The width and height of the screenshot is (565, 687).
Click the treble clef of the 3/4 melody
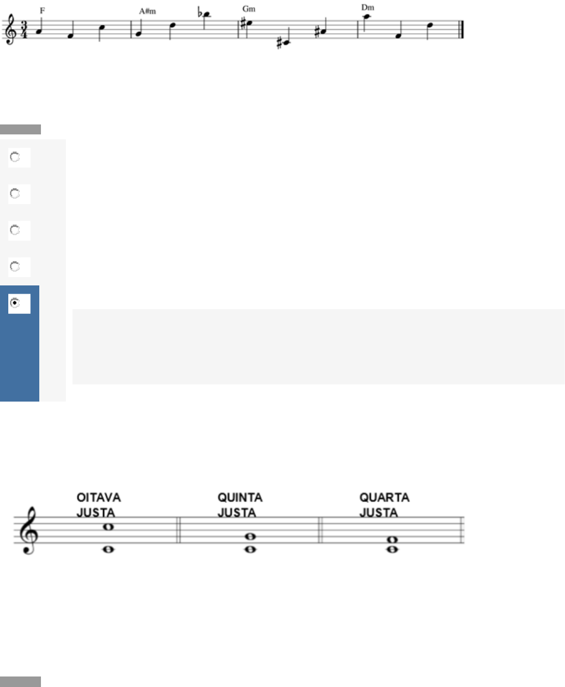coord(10,30)
